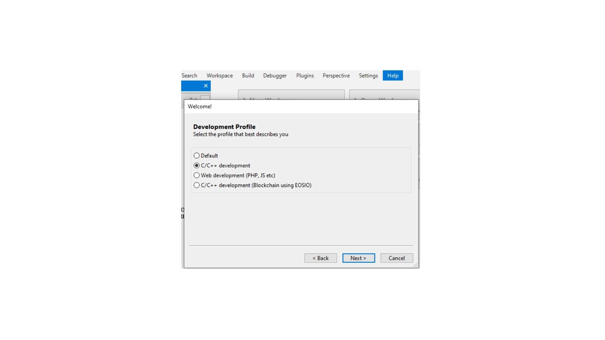
Task: Click the Welcome dialog title bar
Action: [302, 106]
